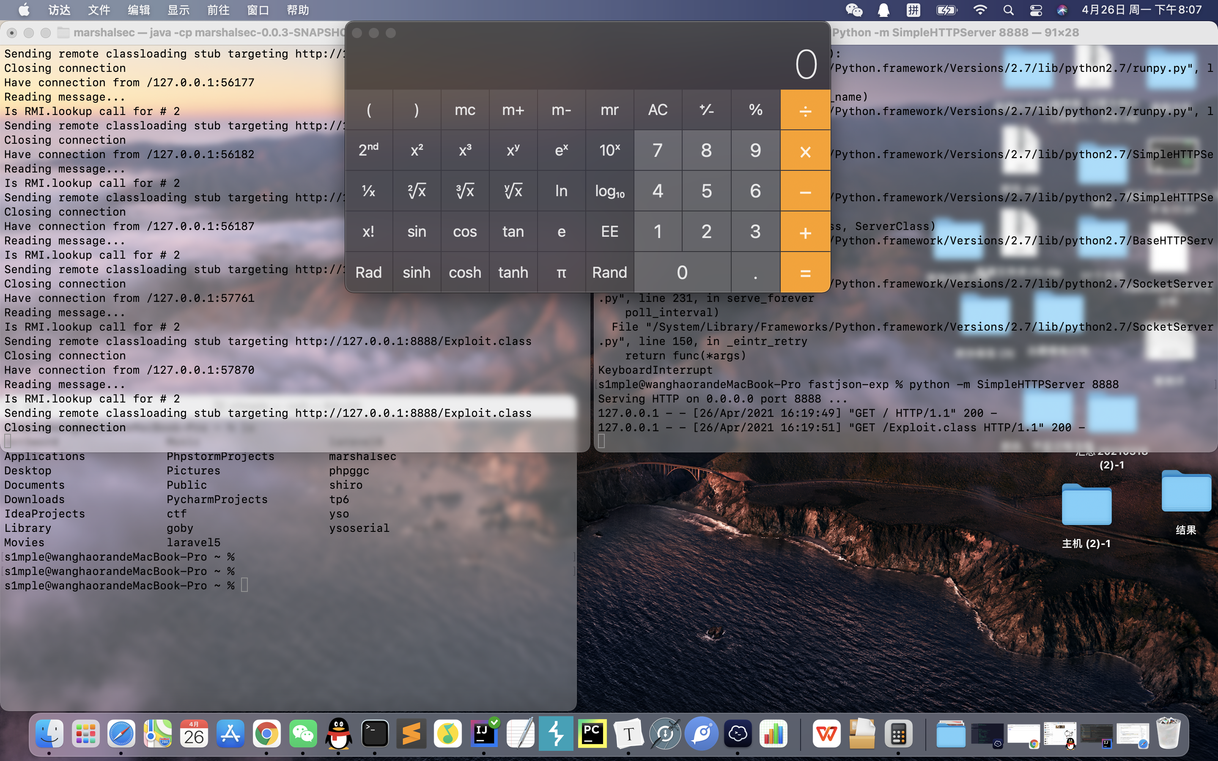Click the multiply key in Calculator
The height and width of the screenshot is (761, 1218).
tap(805, 150)
